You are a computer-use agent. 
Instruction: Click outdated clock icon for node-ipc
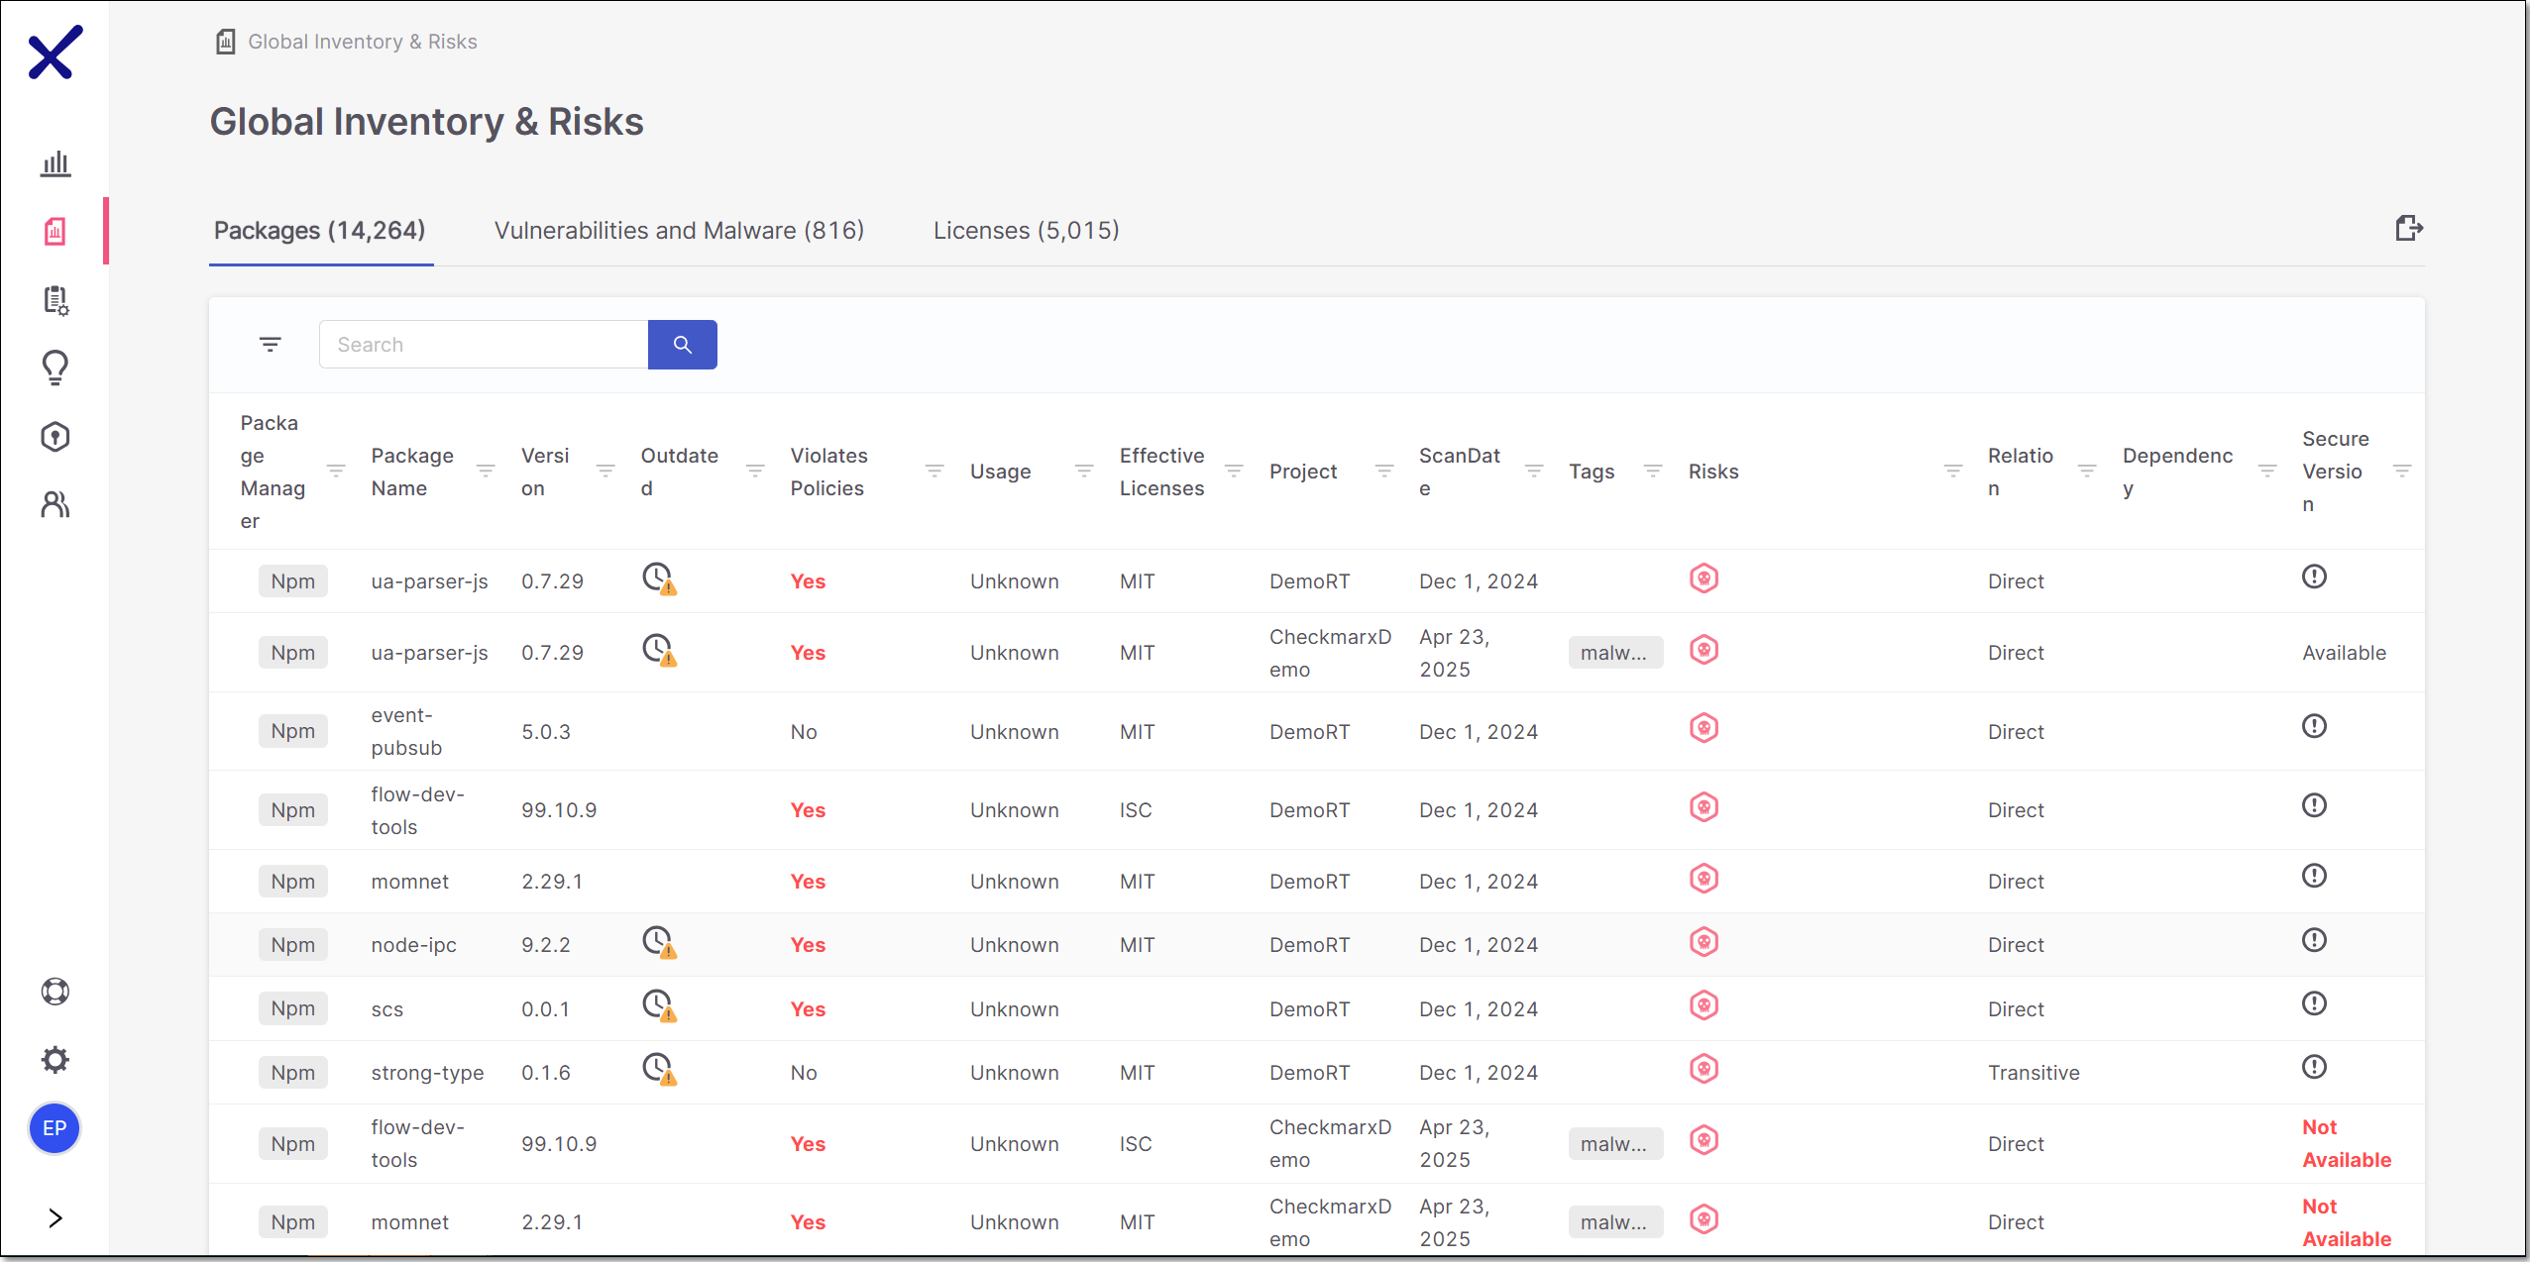click(659, 943)
